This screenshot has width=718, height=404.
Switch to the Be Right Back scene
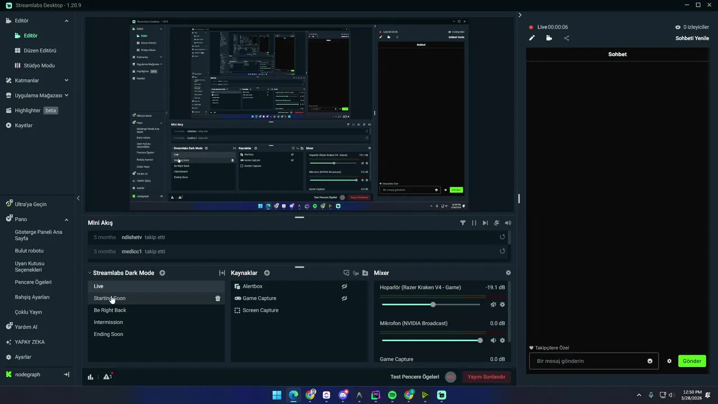(x=156, y=310)
